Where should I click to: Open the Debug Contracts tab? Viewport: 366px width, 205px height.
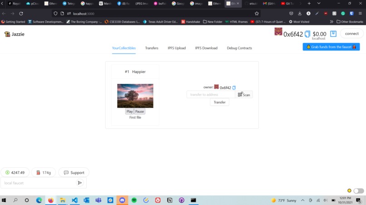pyautogui.click(x=239, y=48)
